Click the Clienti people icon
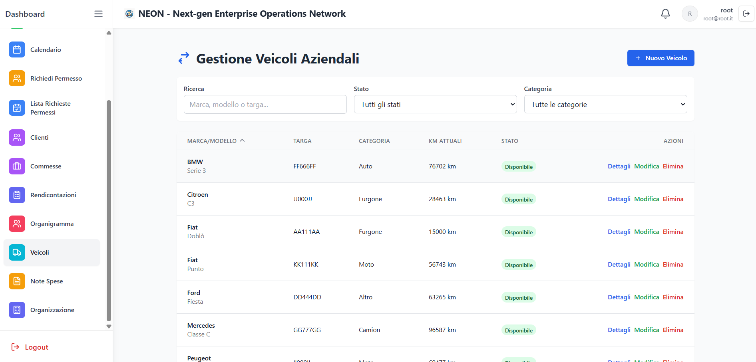756x362 pixels. coord(17,137)
